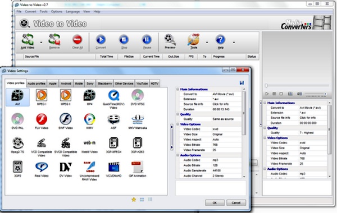Open the Convert menu

click(30, 12)
